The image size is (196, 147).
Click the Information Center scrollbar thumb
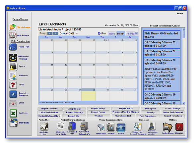(184, 34)
